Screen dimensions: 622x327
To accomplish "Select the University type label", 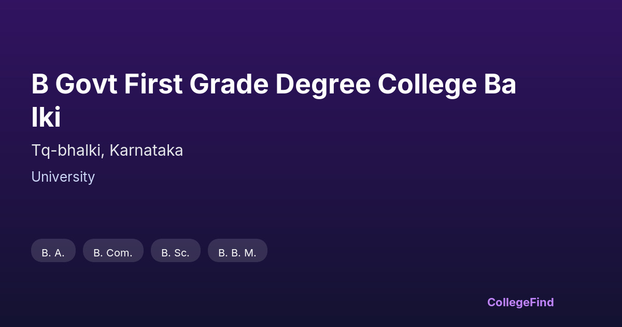I will [x=63, y=177].
